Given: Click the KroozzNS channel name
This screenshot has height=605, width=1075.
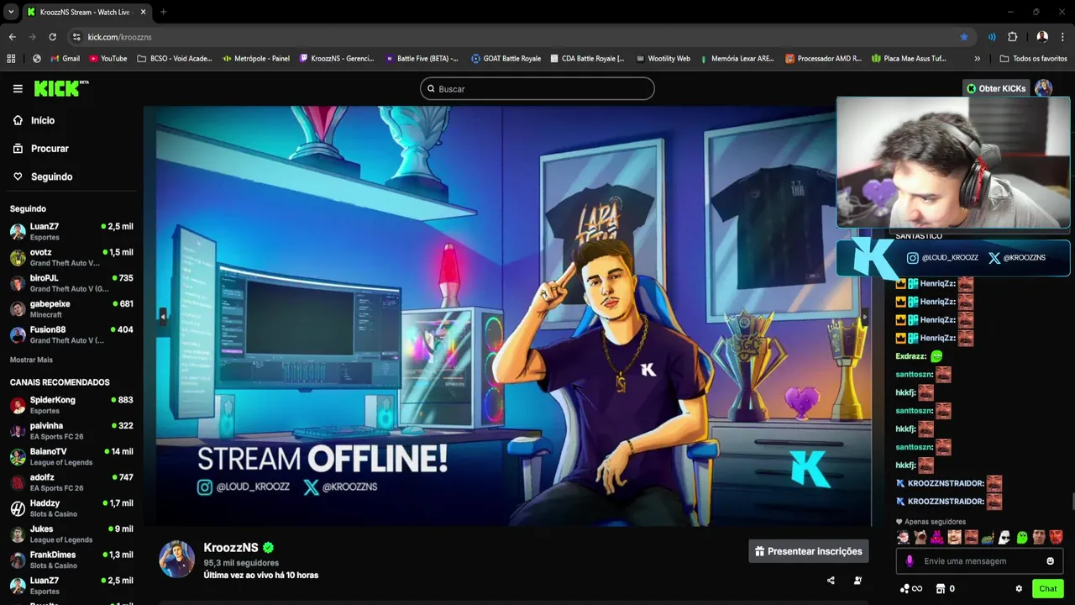Looking at the screenshot, I should (231, 548).
